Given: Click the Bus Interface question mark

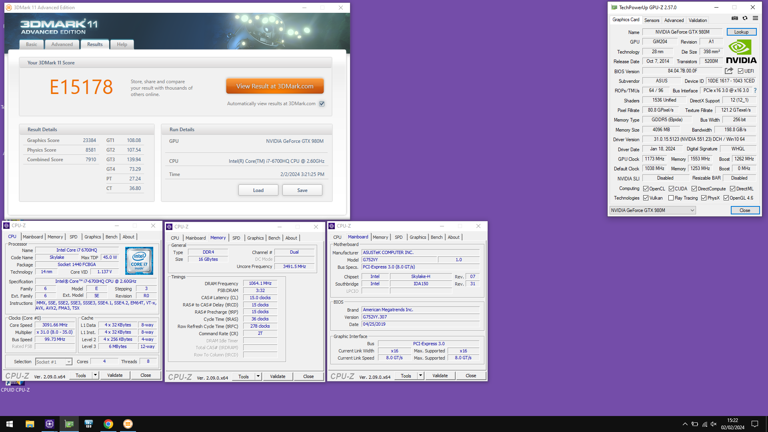Looking at the screenshot, I should (755, 90).
